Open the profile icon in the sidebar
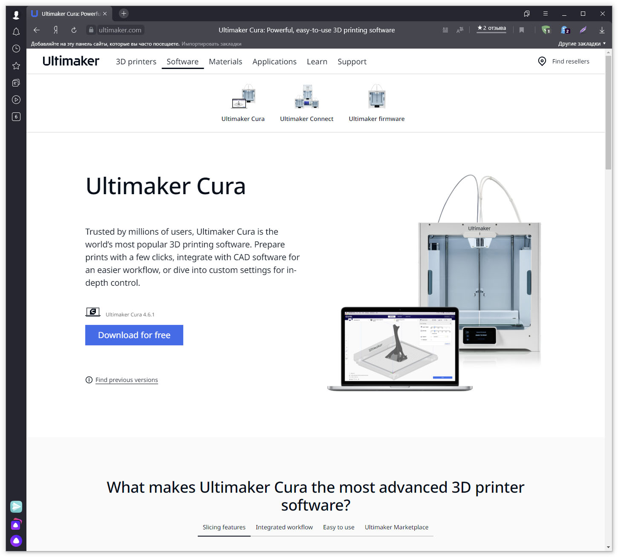618x557 pixels. 16,15
